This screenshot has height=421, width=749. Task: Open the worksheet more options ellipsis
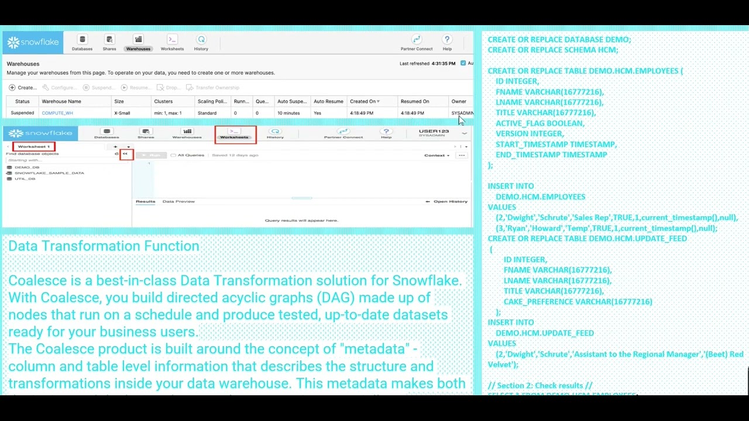click(x=462, y=156)
